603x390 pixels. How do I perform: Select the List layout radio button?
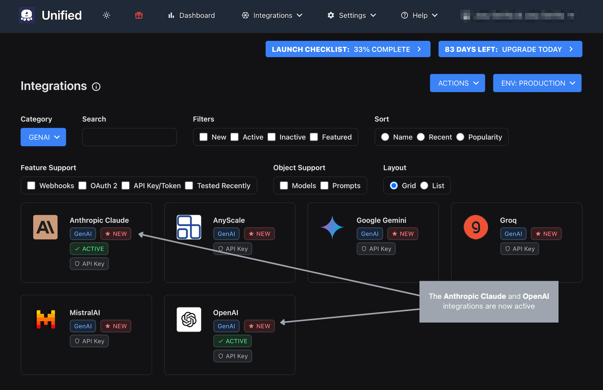pyautogui.click(x=424, y=185)
